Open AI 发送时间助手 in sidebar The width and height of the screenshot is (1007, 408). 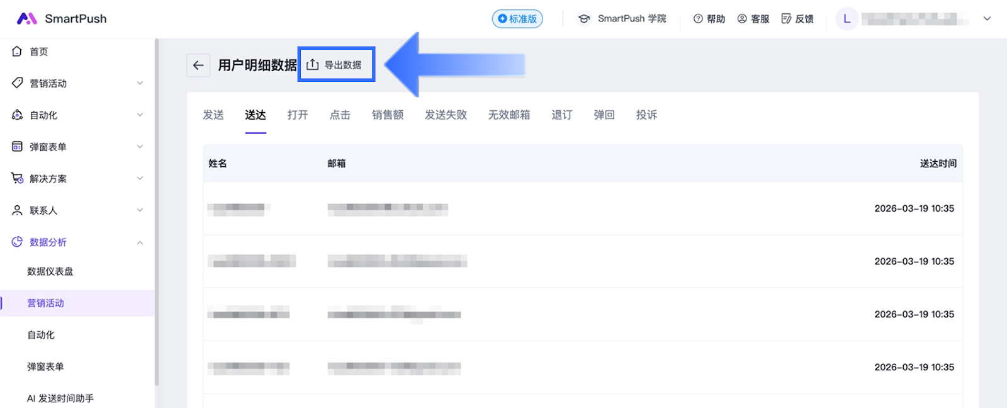pyautogui.click(x=60, y=398)
